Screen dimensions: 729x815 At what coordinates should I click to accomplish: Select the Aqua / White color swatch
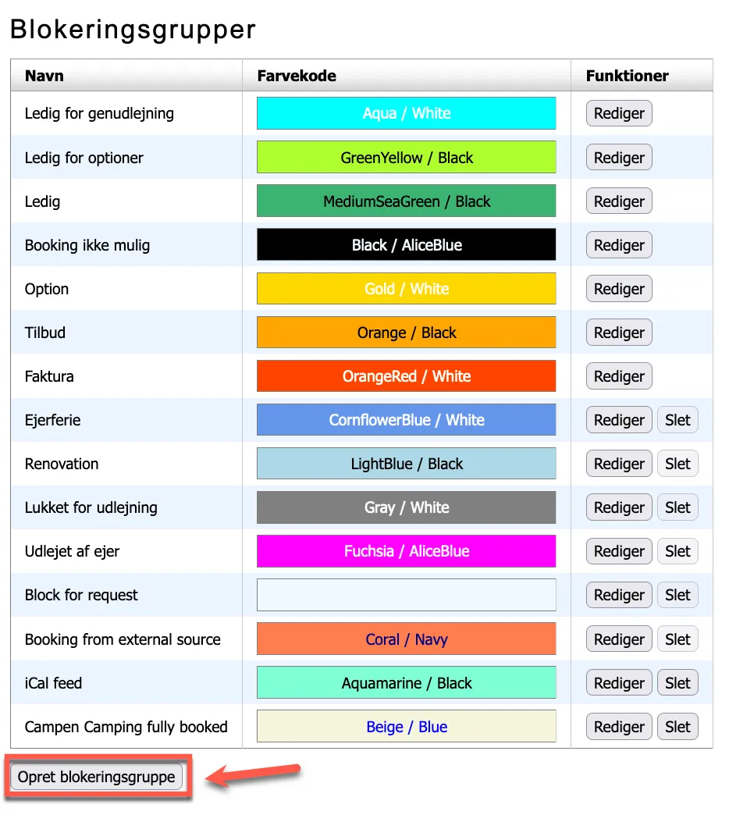[x=406, y=113]
